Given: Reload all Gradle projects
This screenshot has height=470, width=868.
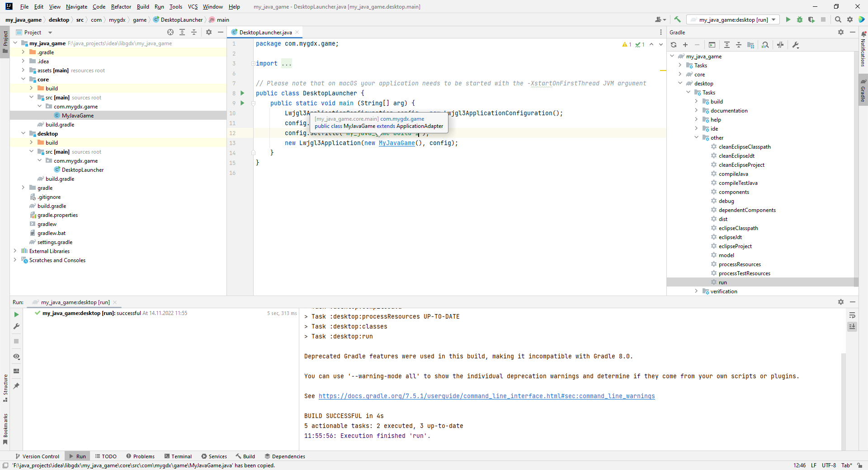Looking at the screenshot, I should 674,45.
